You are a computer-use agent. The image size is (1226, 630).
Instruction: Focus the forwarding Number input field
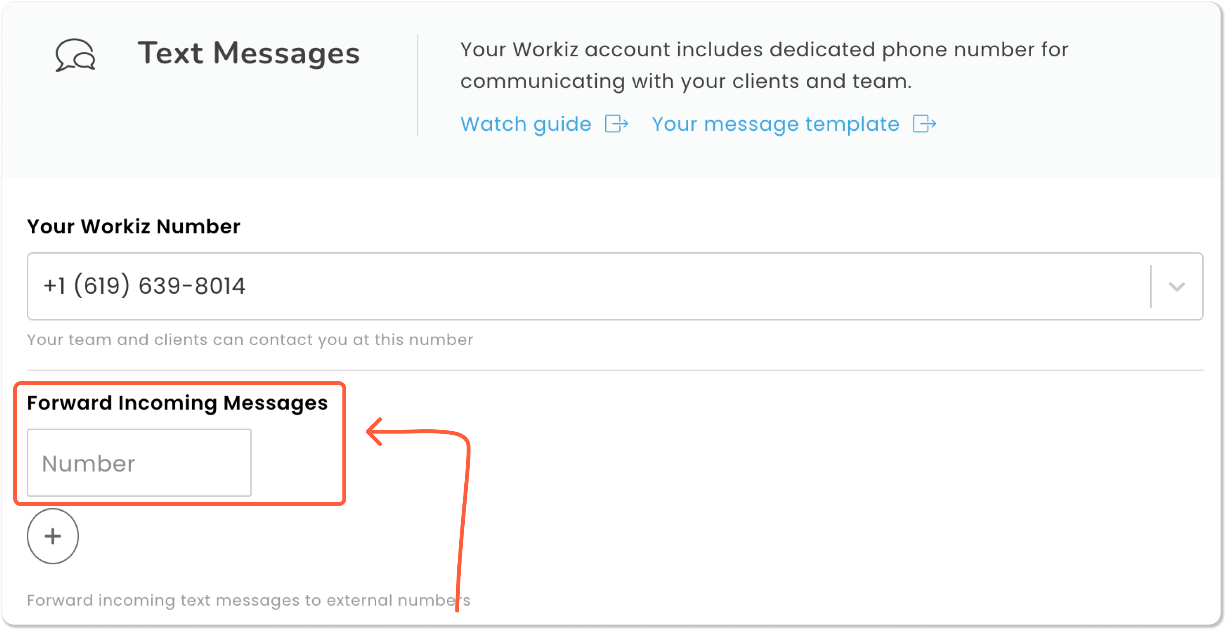(139, 463)
